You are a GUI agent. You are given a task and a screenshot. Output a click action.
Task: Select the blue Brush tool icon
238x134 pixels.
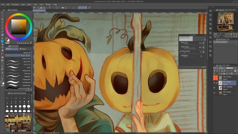click(x=2, y=41)
